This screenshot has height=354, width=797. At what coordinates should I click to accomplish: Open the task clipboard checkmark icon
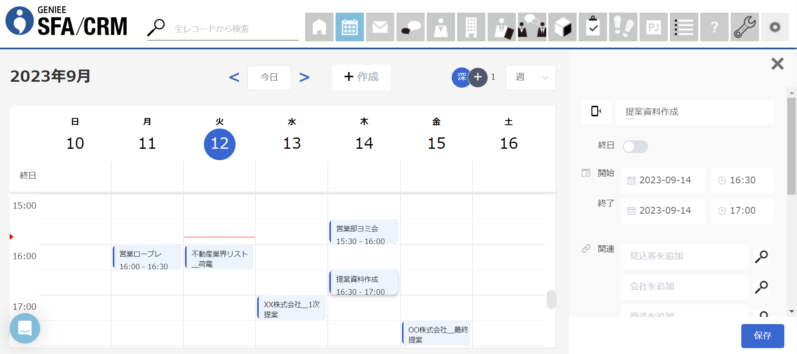pyautogui.click(x=593, y=27)
